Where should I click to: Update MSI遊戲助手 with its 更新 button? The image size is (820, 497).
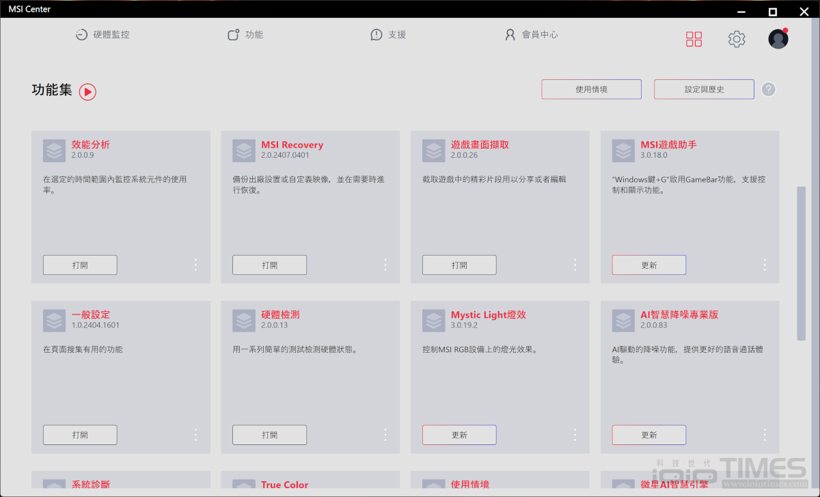pyautogui.click(x=649, y=265)
